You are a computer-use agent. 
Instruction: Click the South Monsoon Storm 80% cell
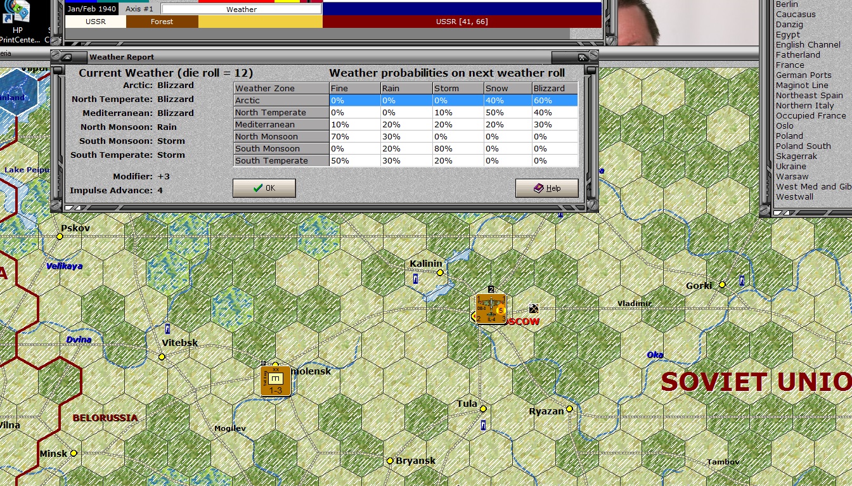[x=457, y=148]
